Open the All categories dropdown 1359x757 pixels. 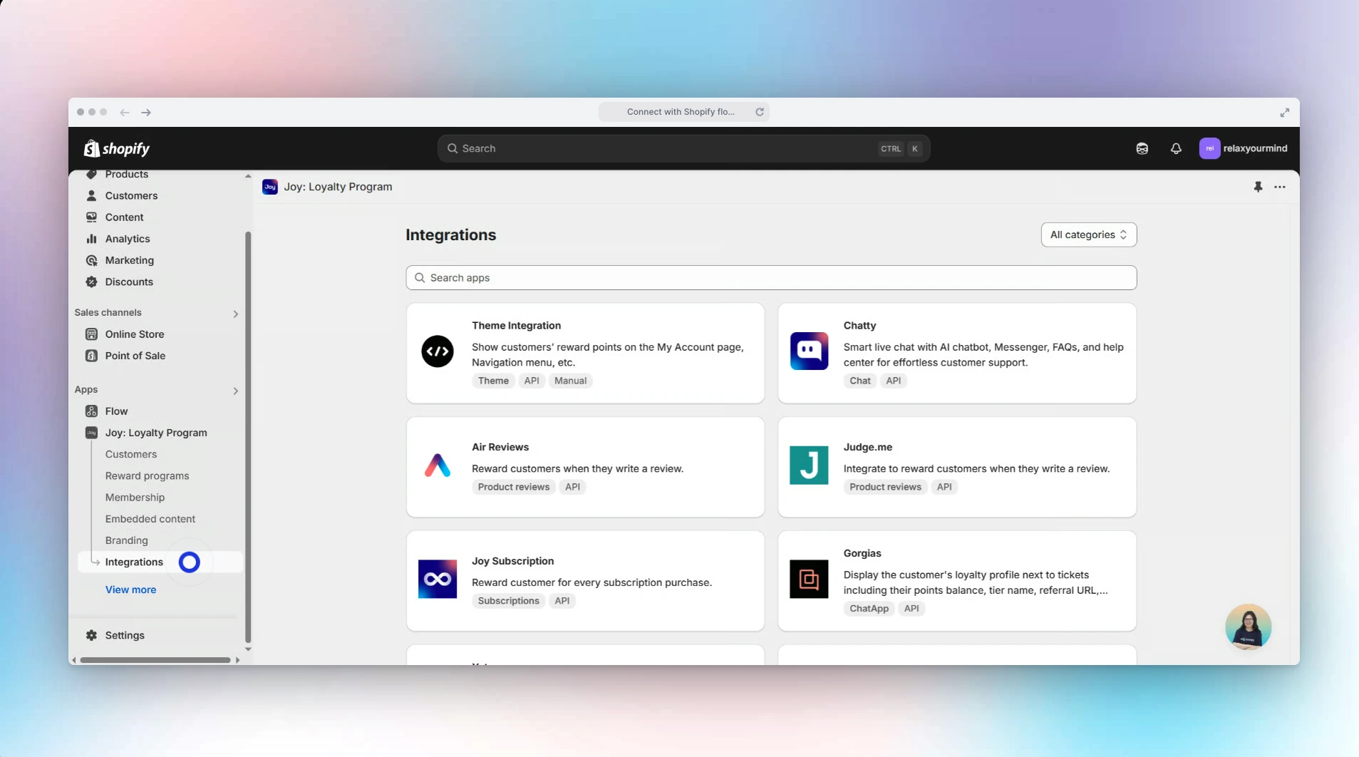coord(1088,235)
